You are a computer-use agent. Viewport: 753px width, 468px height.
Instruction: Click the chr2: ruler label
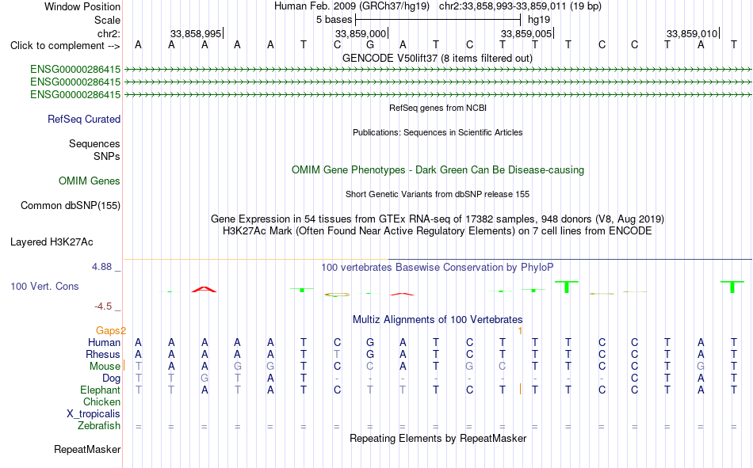(x=109, y=33)
